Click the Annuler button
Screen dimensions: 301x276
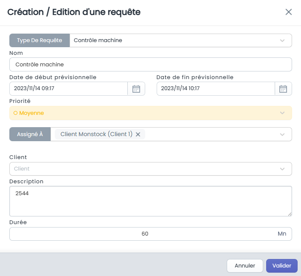pyautogui.click(x=245, y=266)
